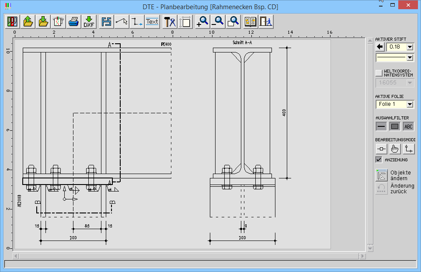This screenshot has width=421, height=272.
Task: Toggle the ABC text selection filter
Action: pyautogui.click(x=408, y=126)
